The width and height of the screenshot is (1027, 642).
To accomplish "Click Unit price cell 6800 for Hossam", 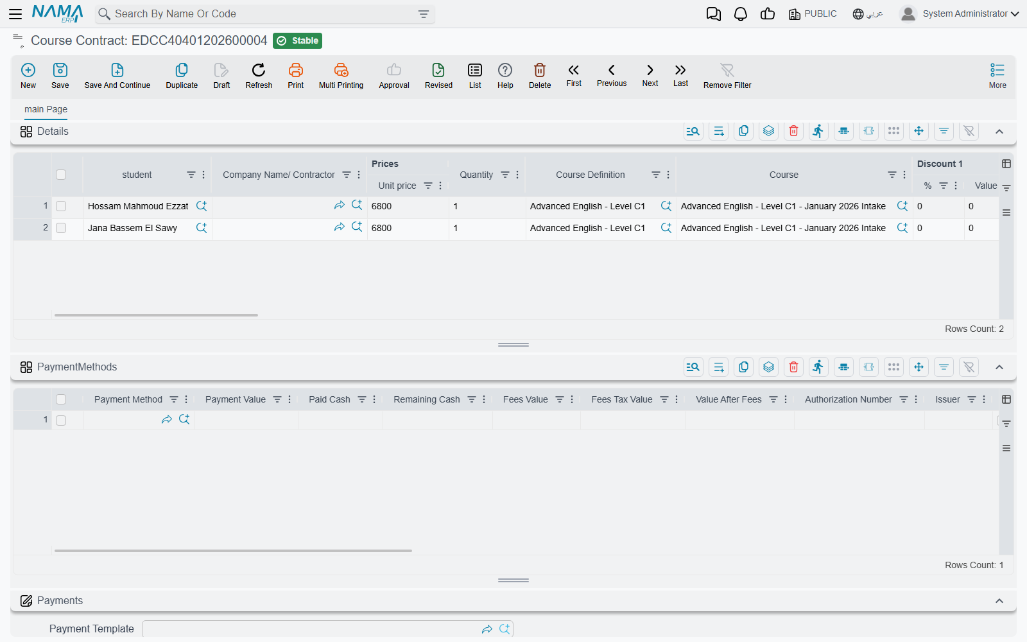I will pyautogui.click(x=408, y=206).
